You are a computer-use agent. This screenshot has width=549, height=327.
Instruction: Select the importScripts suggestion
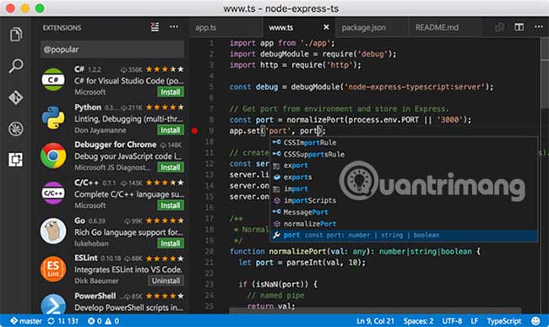(x=404, y=200)
